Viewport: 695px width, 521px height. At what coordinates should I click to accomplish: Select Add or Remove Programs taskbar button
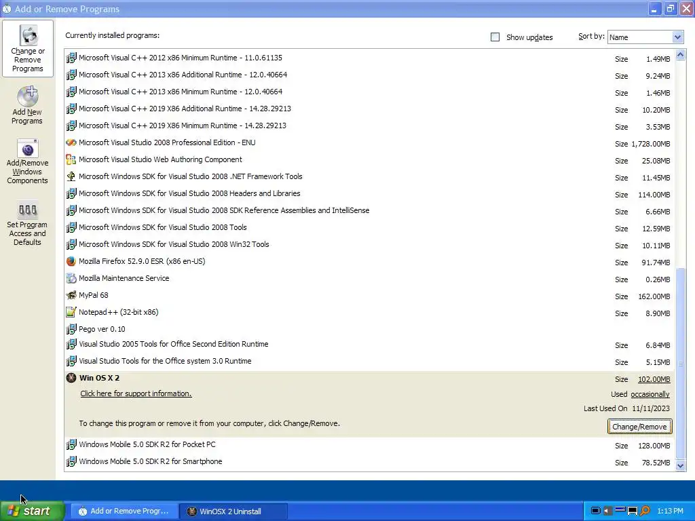pyautogui.click(x=125, y=512)
